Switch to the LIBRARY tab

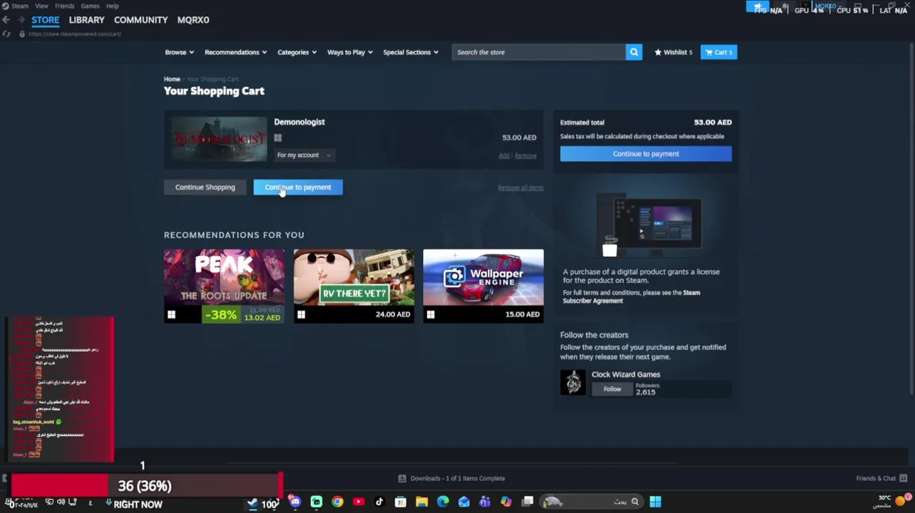point(86,20)
